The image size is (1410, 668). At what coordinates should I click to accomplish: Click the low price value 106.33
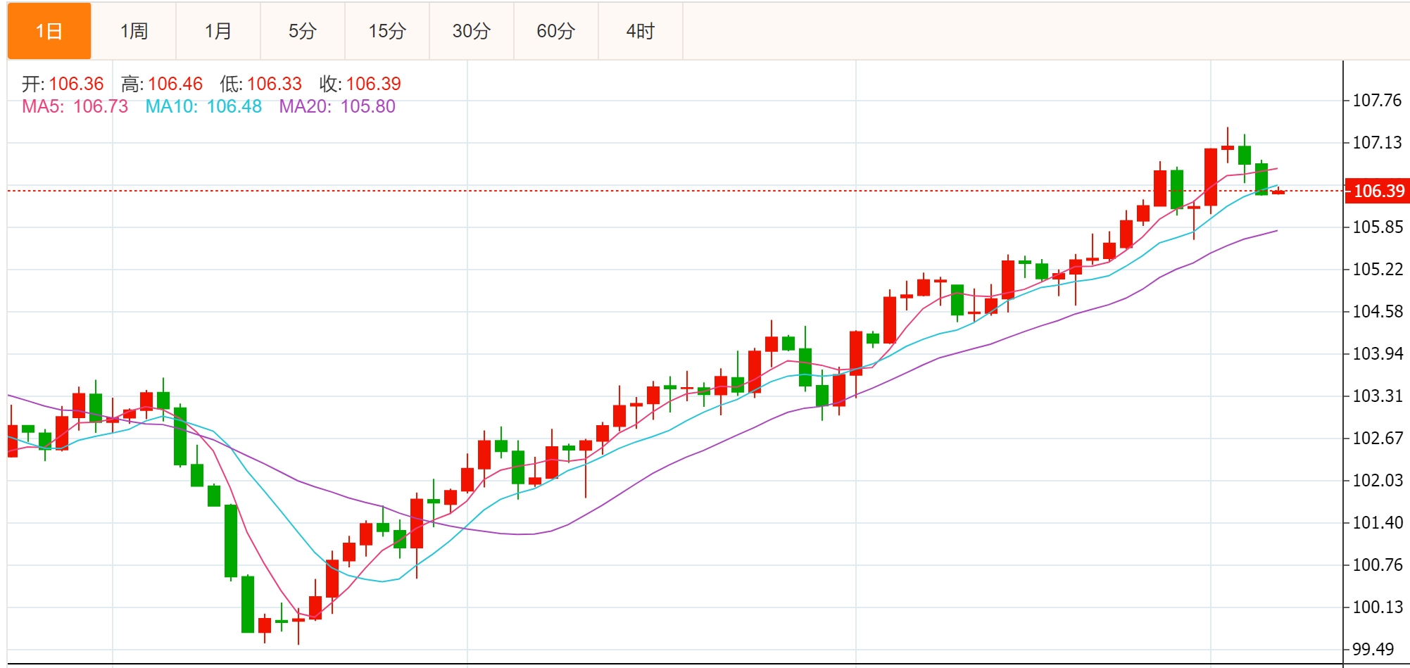point(275,84)
